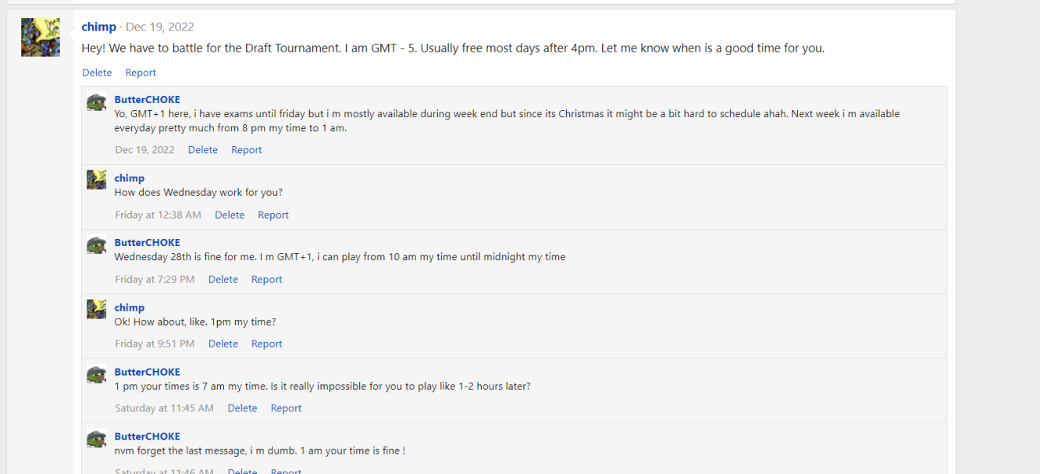Click the chimp username above "Ok! How about"

point(130,308)
